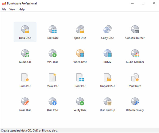Start the Verify Disc tool
This screenshot has height=133, width=159.
80,104
